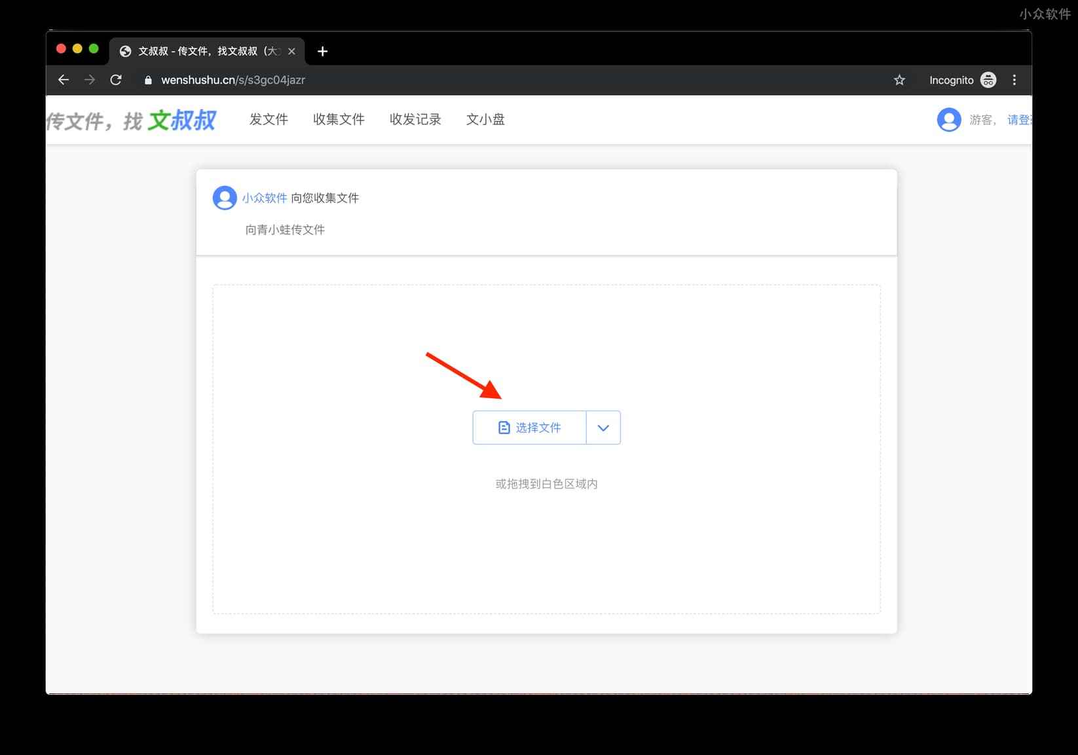Click the address bar URL wenshushu.cn

233,80
